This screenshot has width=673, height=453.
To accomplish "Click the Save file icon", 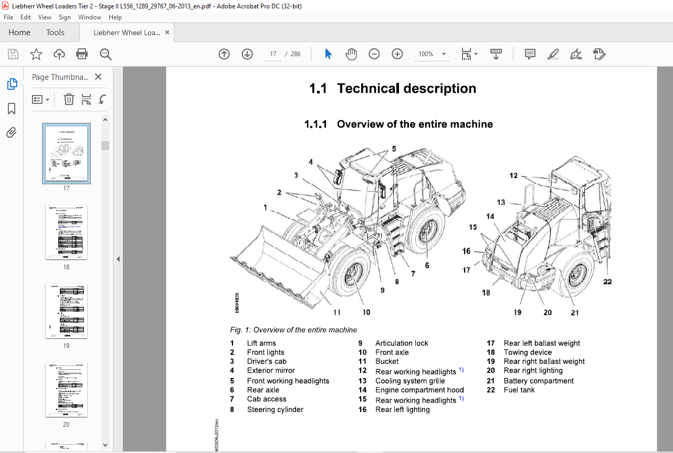I will (13, 54).
